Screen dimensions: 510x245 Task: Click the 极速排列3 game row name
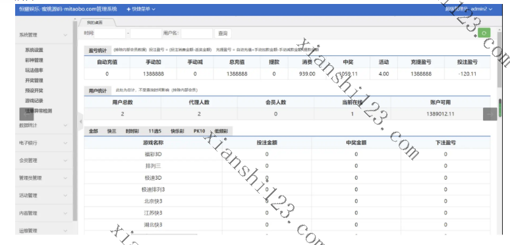153,190
